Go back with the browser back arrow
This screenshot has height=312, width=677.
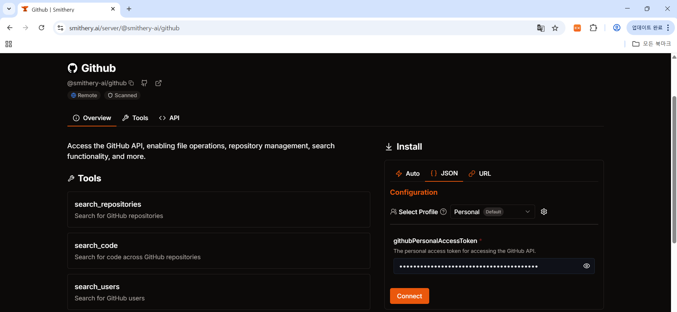(10, 28)
